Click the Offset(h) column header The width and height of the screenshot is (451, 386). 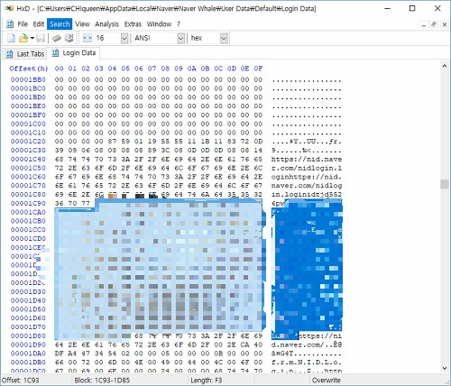(x=29, y=69)
